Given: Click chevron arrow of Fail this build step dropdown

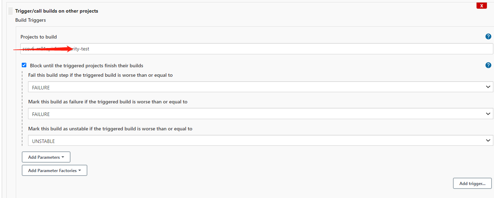Looking at the screenshot, I should tap(488, 87).
